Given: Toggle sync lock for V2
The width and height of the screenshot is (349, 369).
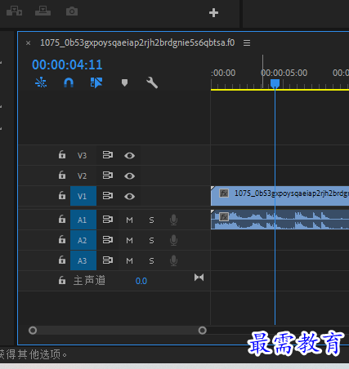Looking at the screenshot, I should click(x=108, y=176).
